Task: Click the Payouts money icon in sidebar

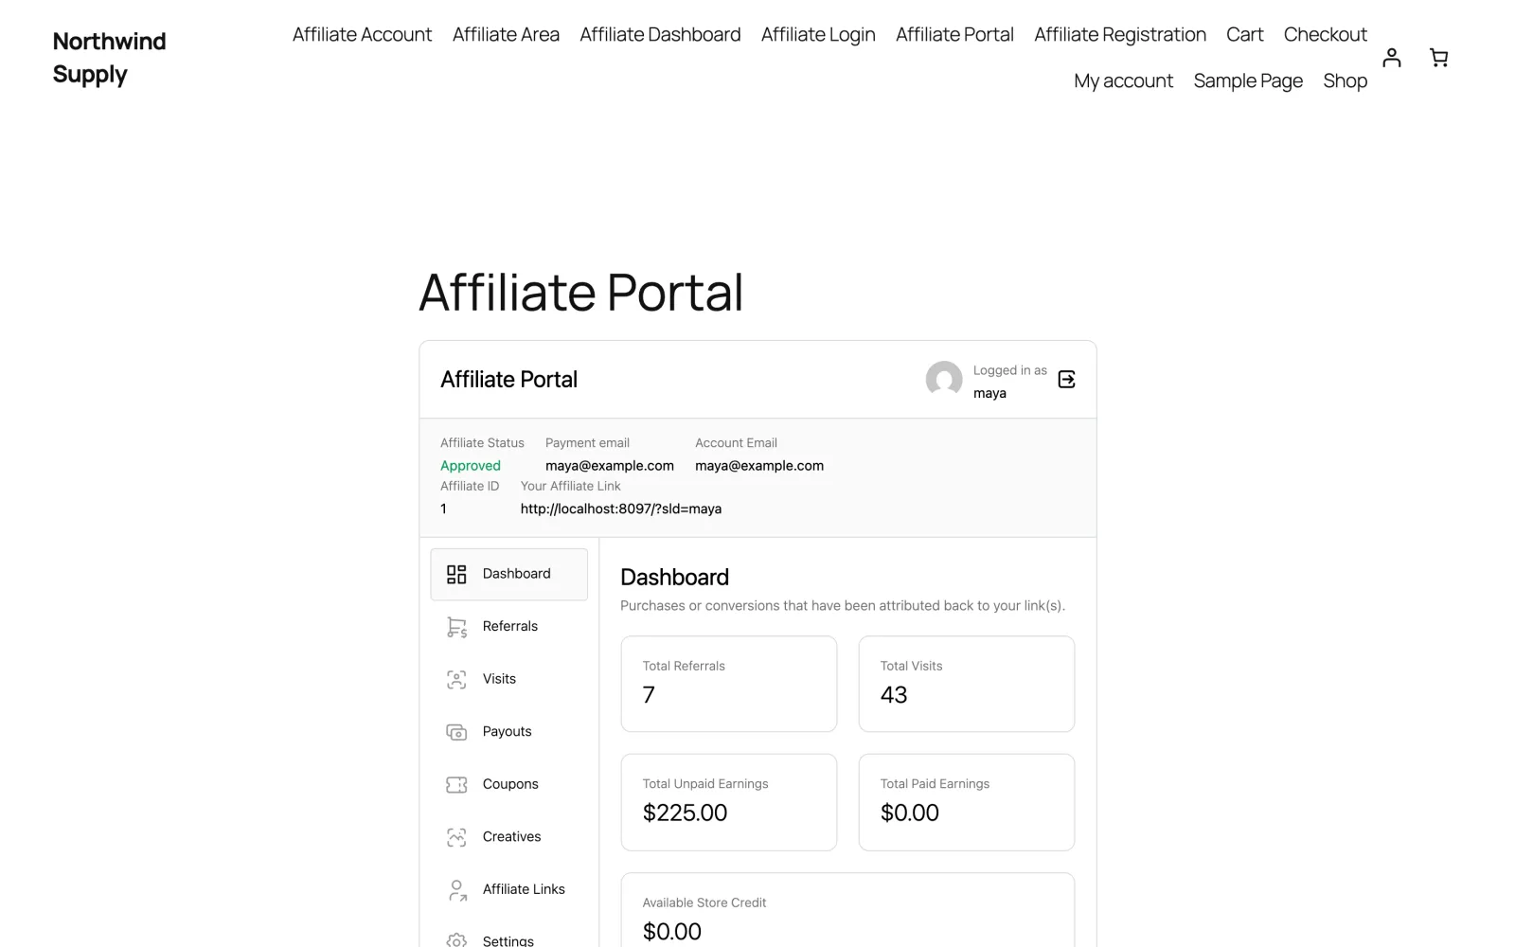Action: [456, 732]
